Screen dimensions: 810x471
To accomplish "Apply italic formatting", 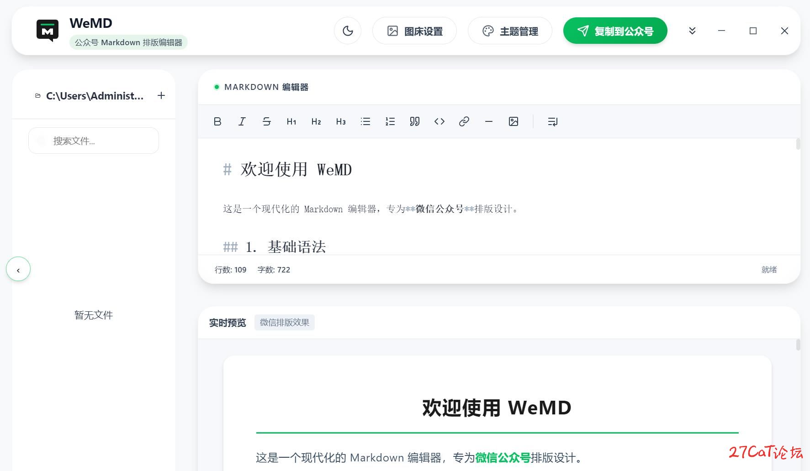I will [x=242, y=121].
